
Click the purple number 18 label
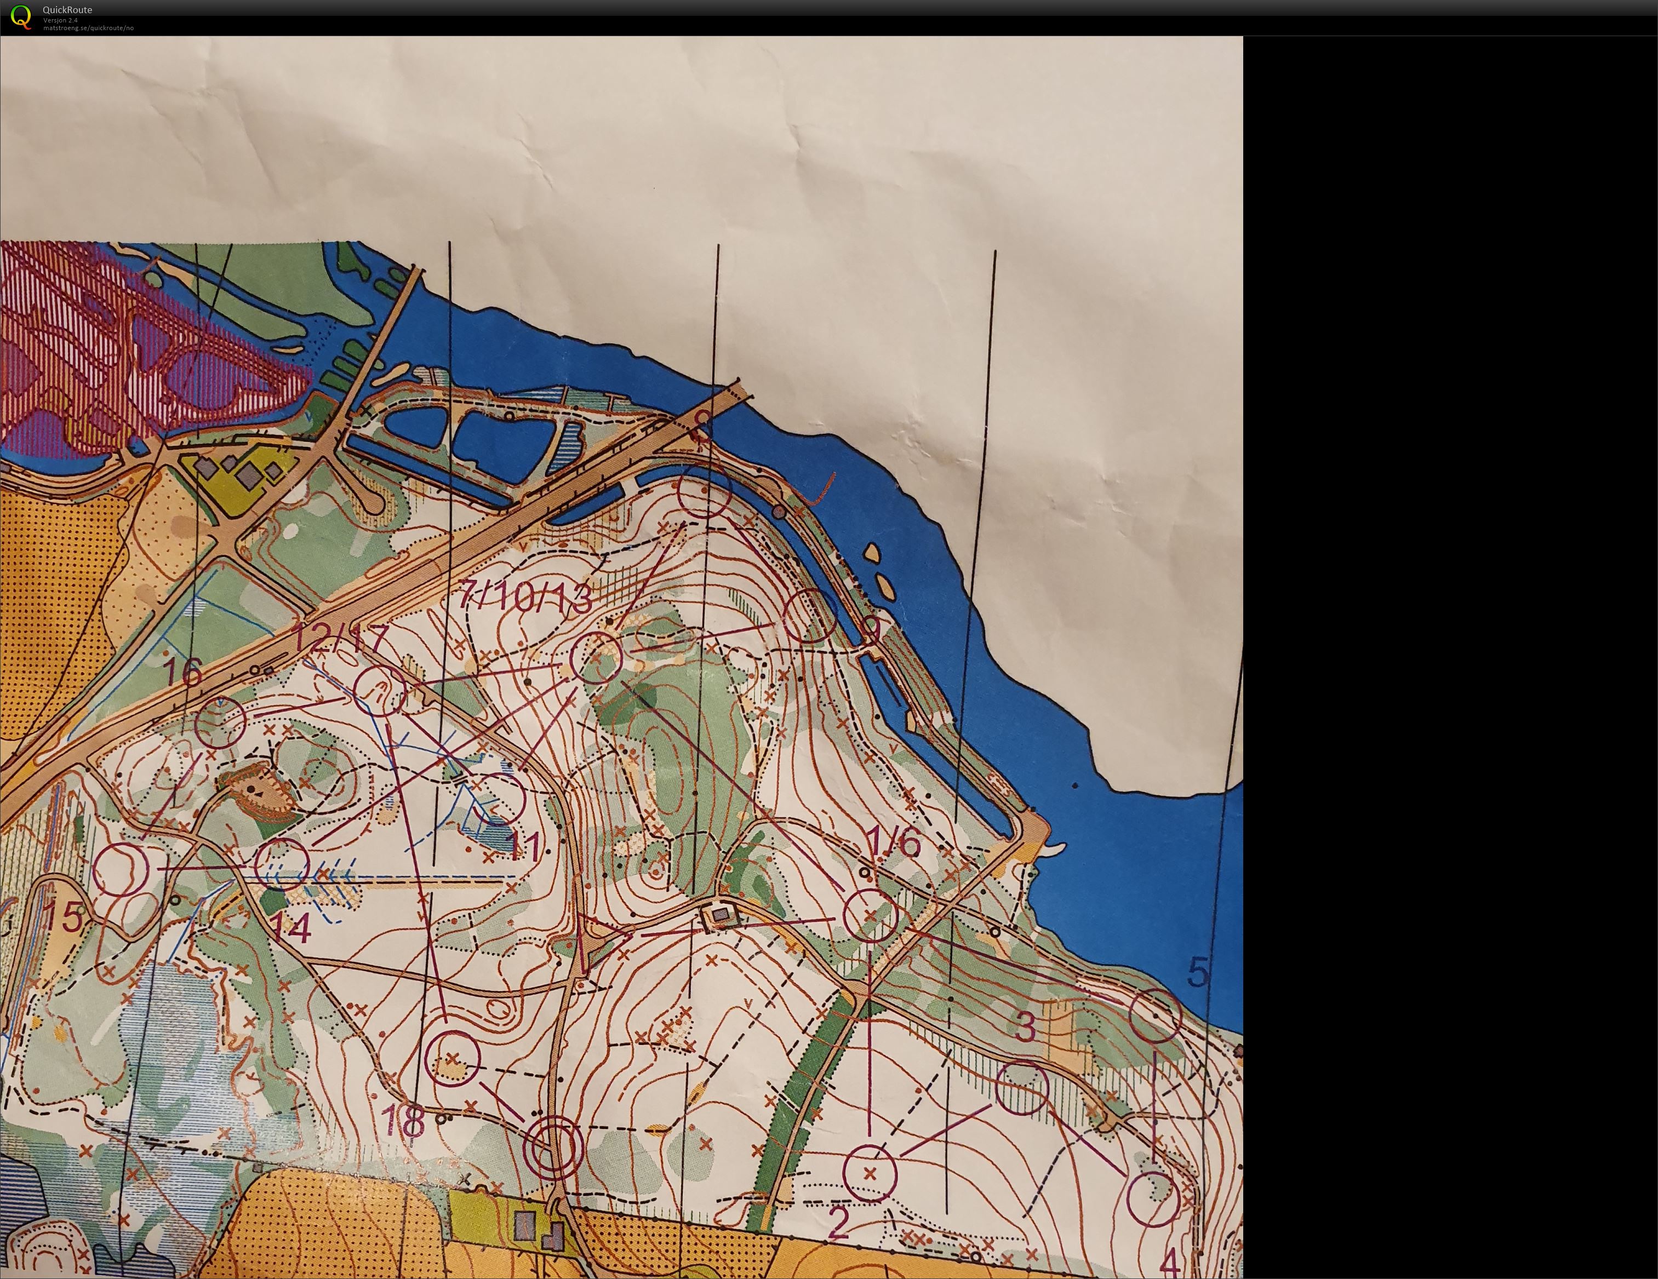click(x=403, y=1120)
